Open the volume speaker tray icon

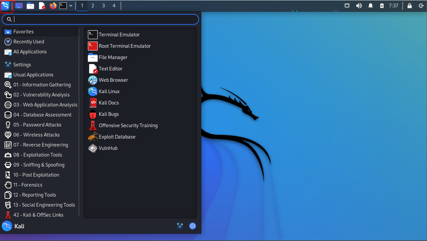[359, 6]
